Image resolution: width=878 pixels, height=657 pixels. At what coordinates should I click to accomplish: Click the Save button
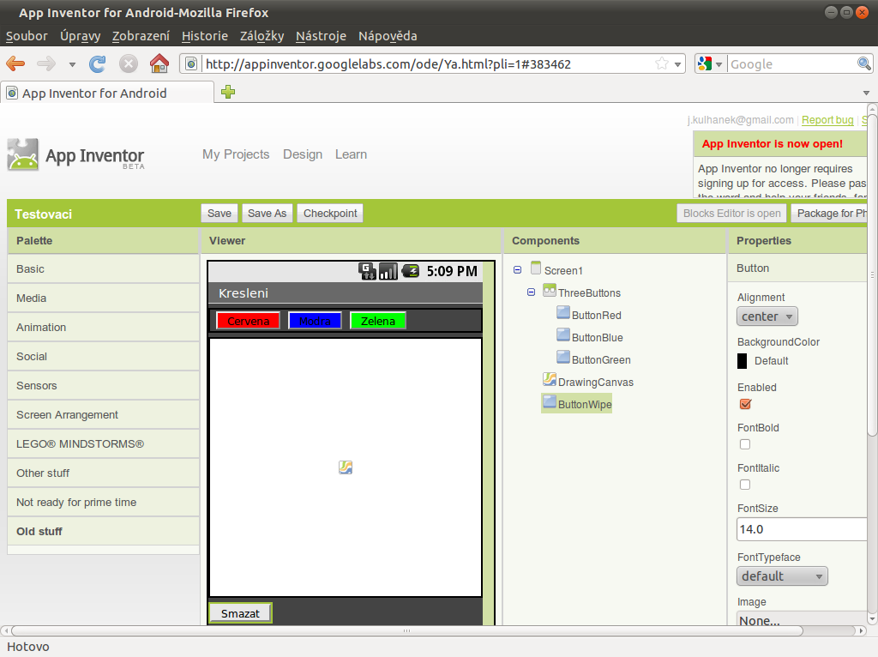219,214
